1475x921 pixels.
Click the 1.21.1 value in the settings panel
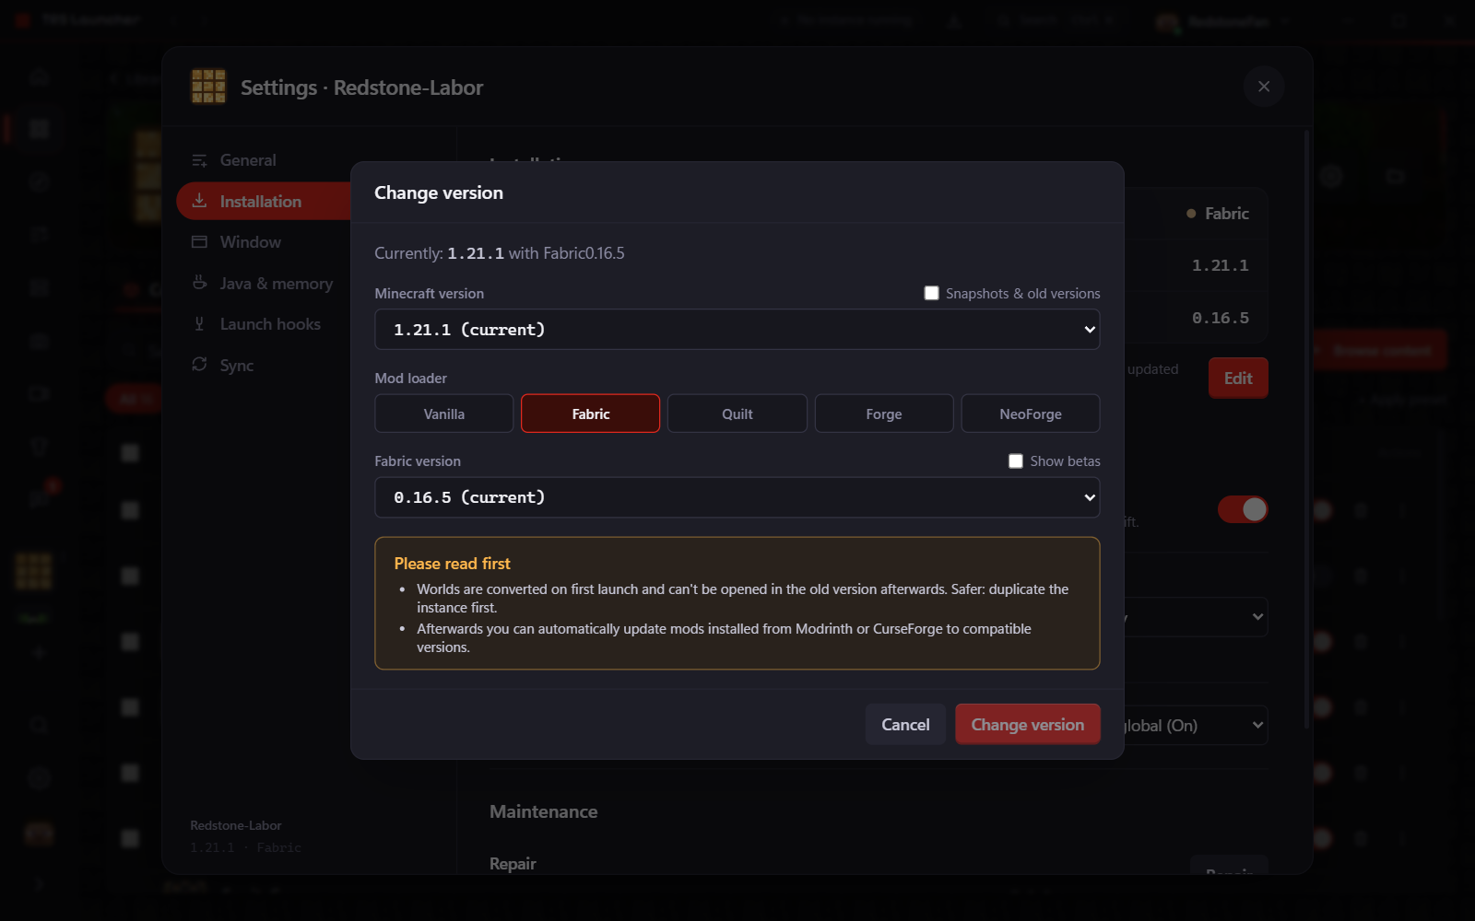pyautogui.click(x=1220, y=265)
